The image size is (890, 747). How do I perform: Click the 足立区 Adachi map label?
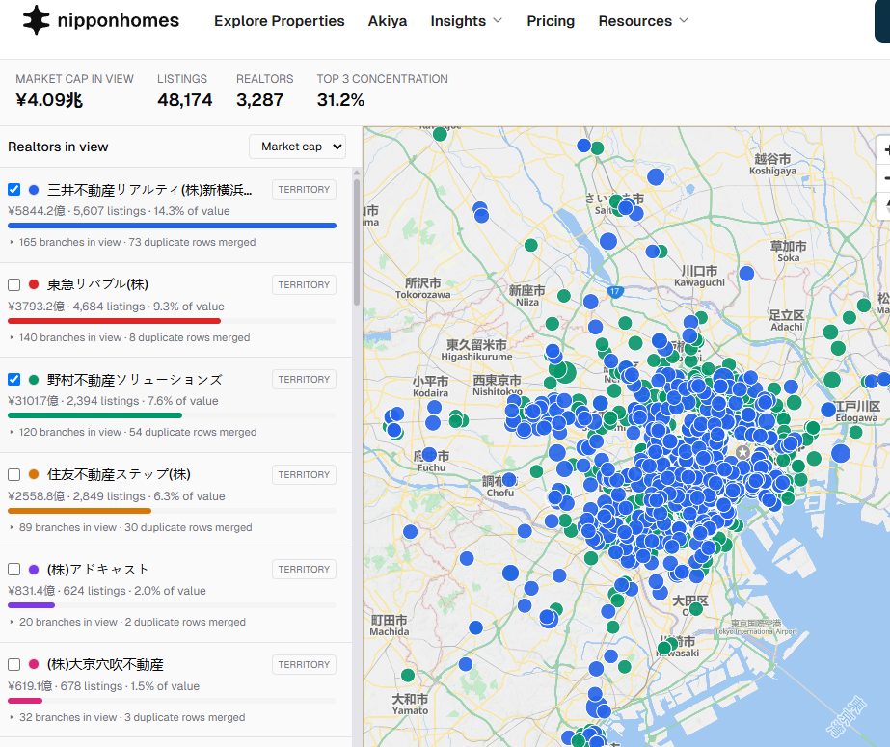(x=786, y=320)
